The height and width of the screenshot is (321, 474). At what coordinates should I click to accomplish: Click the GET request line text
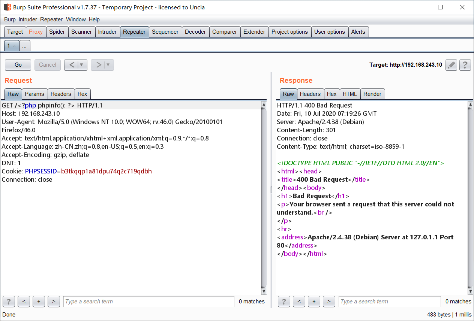point(52,105)
